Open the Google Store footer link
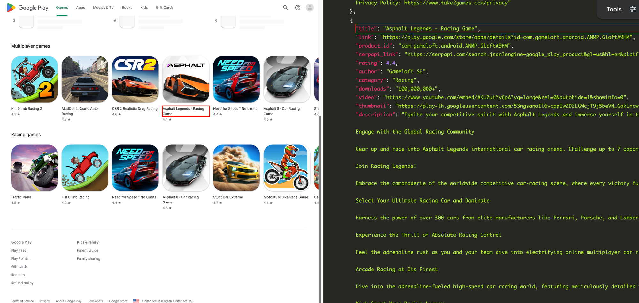 click(x=118, y=301)
